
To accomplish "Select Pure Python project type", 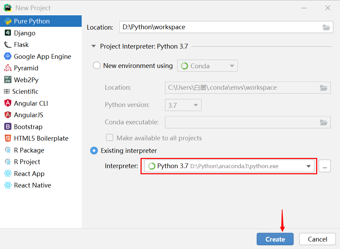I will pyautogui.click(x=32, y=21).
